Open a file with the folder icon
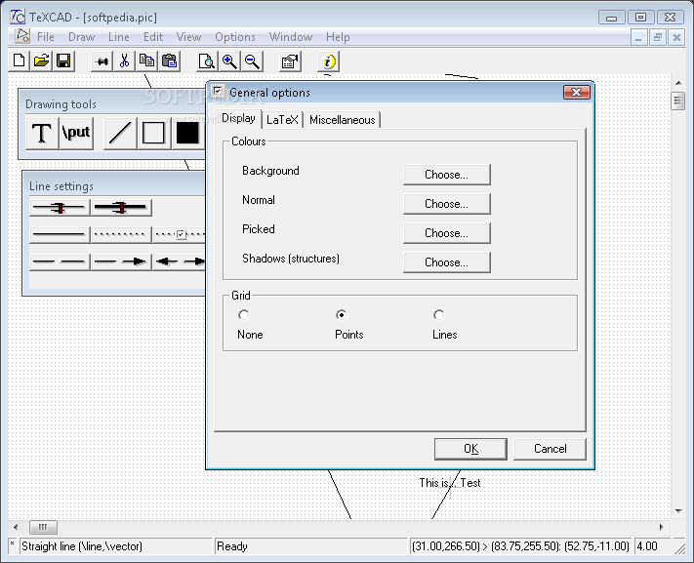The height and width of the screenshot is (563, 694). [42, 61]
